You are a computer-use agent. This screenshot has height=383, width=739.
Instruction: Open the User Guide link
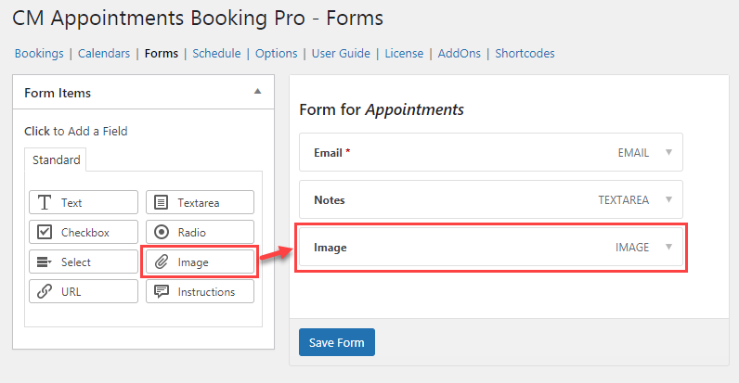click(x=341, y=54)
